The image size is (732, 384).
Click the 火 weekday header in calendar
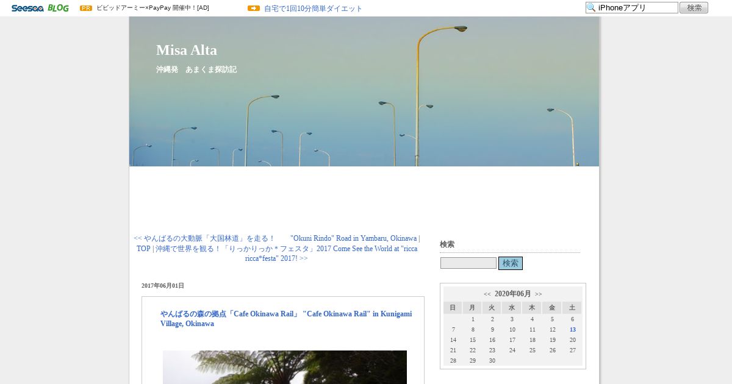(492, 308)
